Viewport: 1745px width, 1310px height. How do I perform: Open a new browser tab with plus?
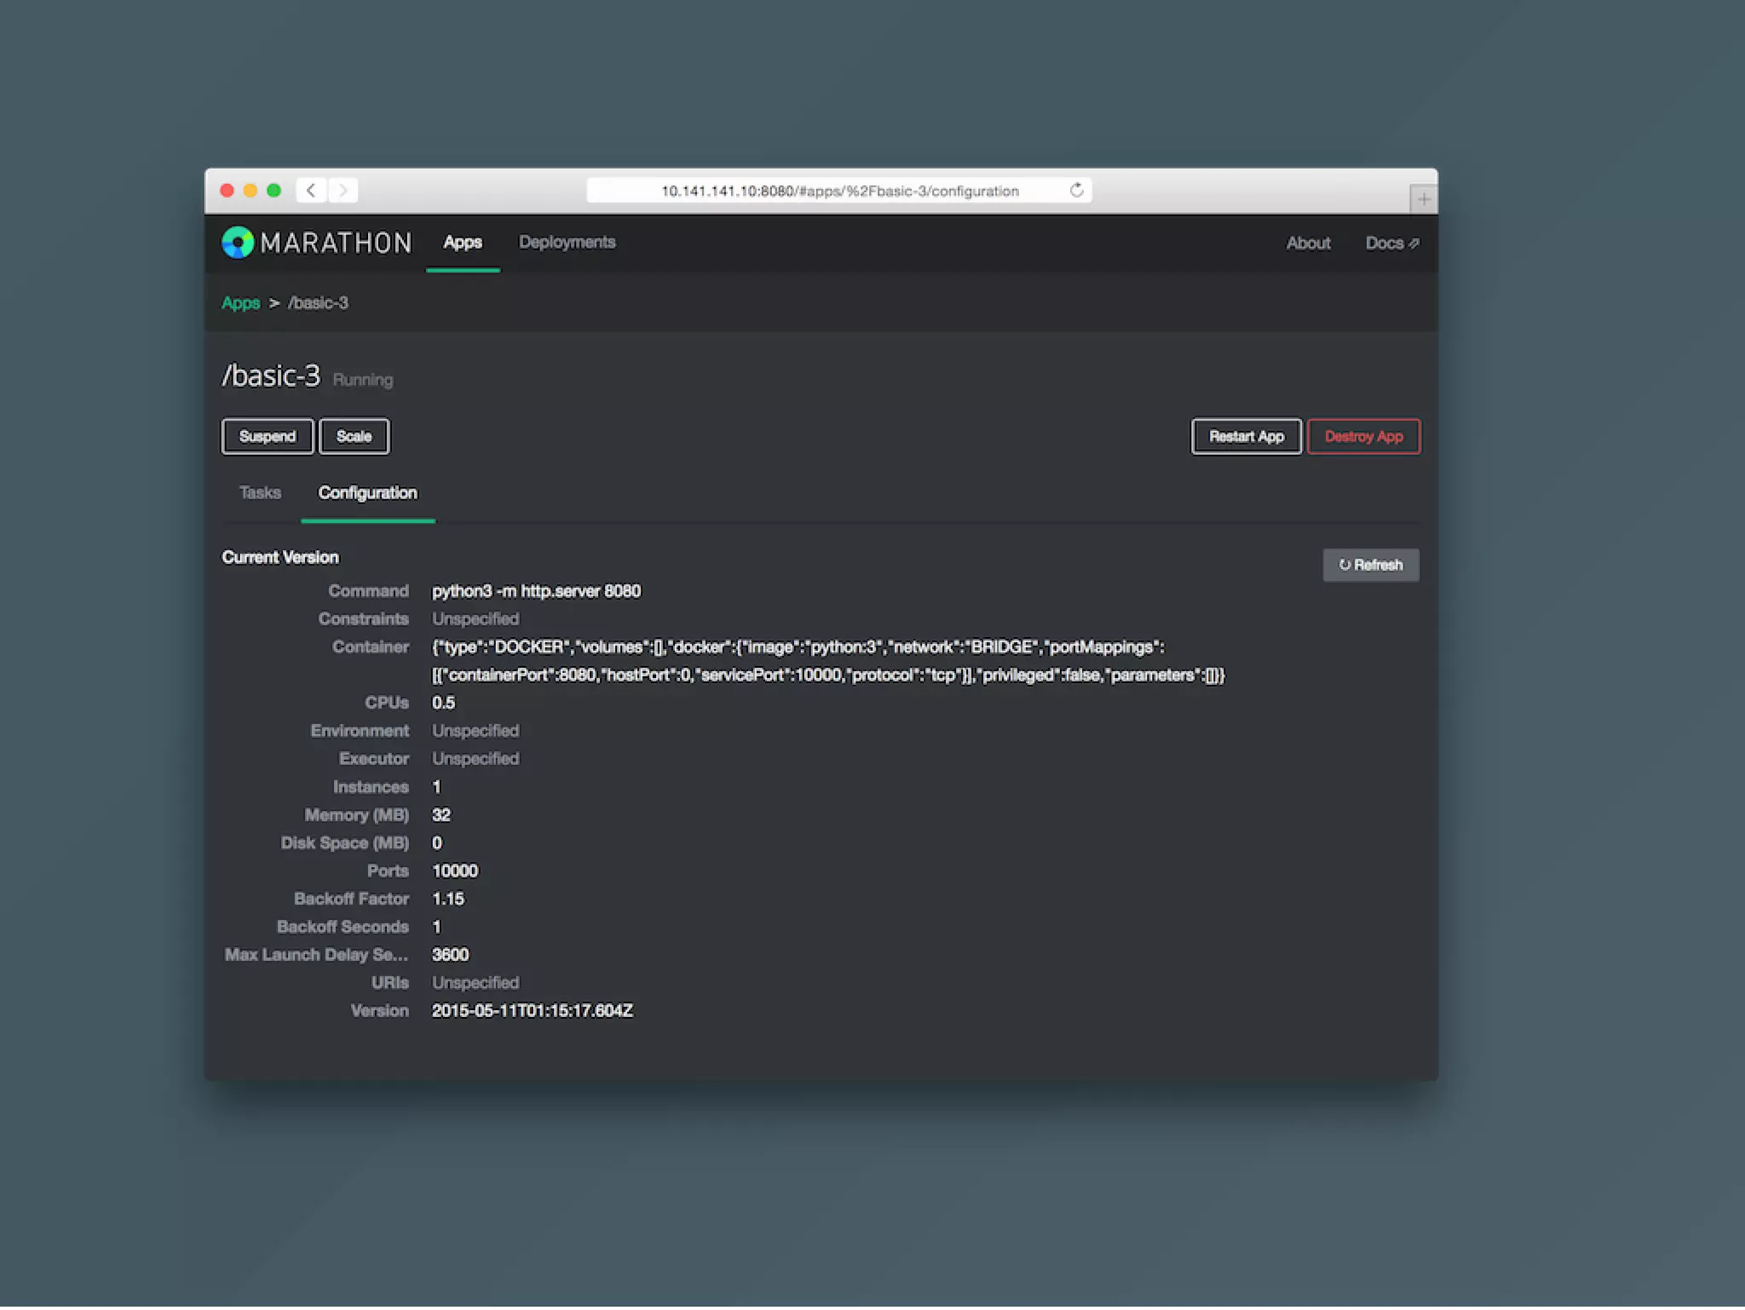coord(1423,199)
